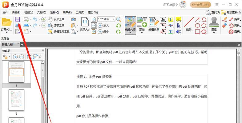Select the Hand tool (手形工具)
The height and width of the screenshot is (123, 242).
coord(56,19)
